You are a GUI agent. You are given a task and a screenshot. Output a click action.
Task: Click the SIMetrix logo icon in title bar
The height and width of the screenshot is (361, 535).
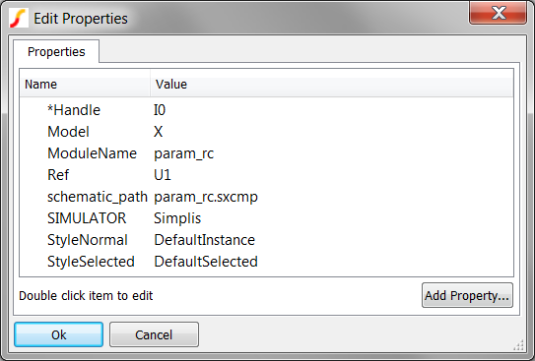(x=19, y=18)
